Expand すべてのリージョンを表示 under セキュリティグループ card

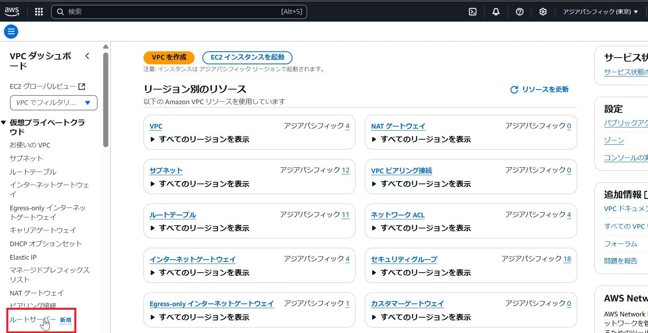click(x=421, y=273)
